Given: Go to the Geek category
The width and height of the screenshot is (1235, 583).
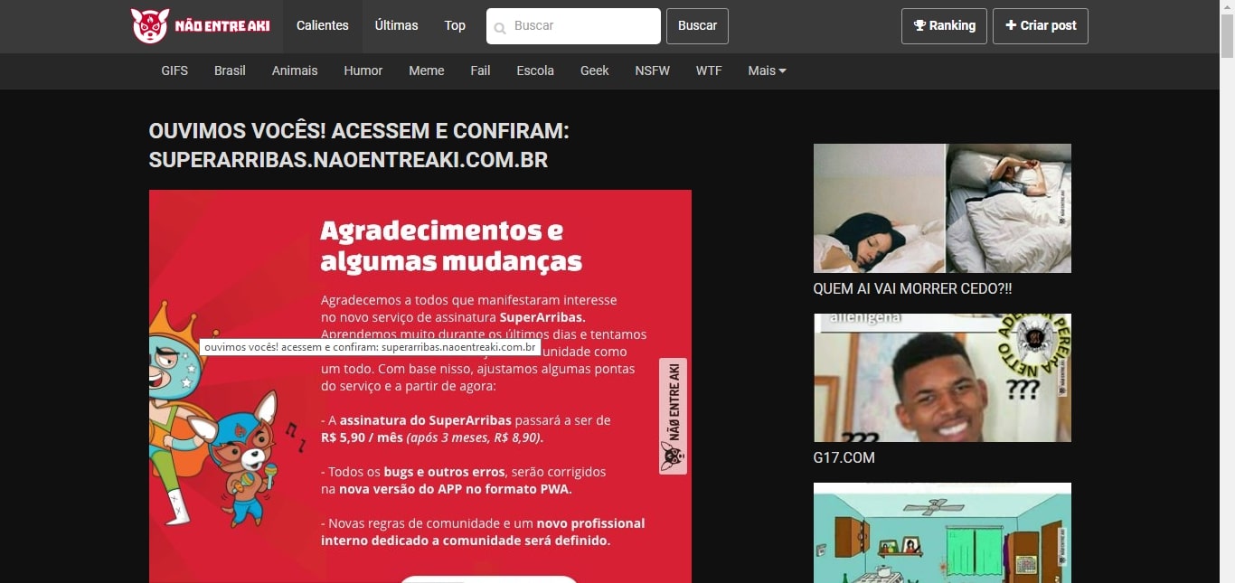Looking at the screenshot, I should (595, 71).
